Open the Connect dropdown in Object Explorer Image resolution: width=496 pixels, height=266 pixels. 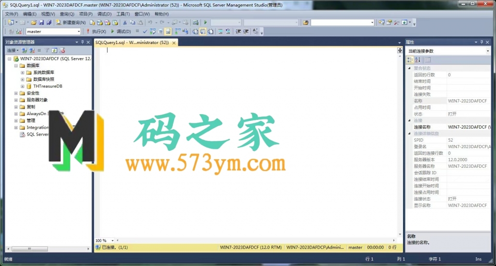pyautogui.click(x=13, y=51)
